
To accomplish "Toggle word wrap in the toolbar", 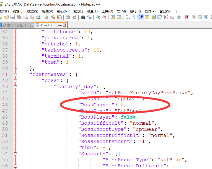I will point(128,17).
